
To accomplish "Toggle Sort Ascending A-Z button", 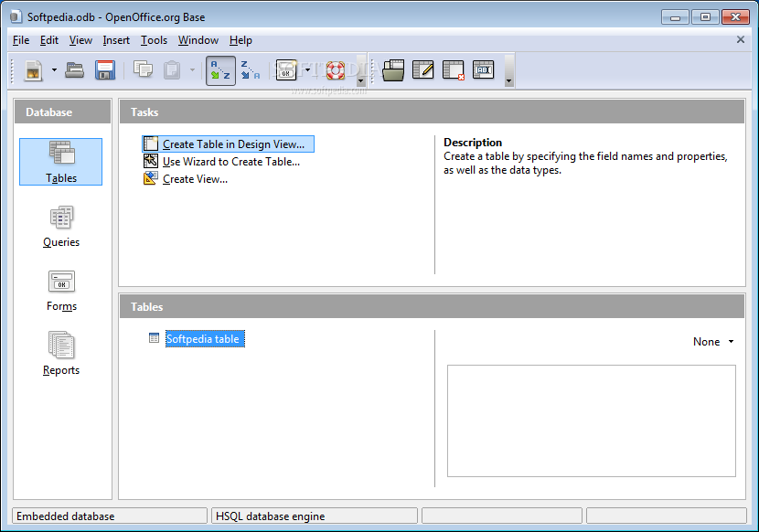I will [220, 70].
